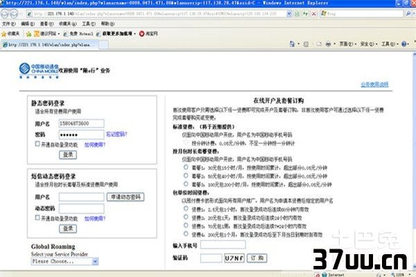416x277 pixels.
Task: Select the 套餐3 100元包200小时 radio button
Action: tap(186, 184)
